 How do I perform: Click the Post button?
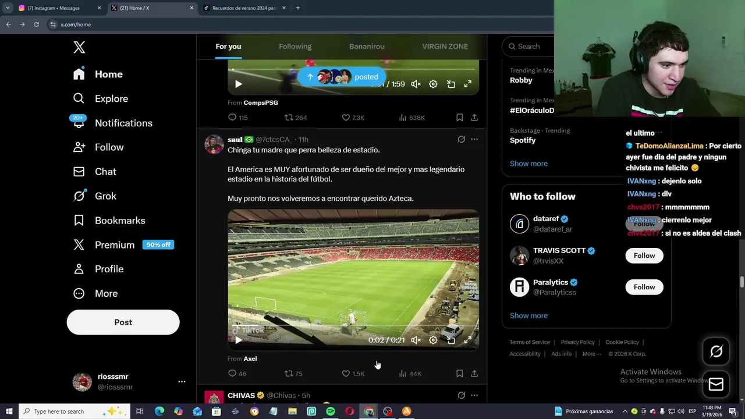pyautogui.click(x=123, y=322)
